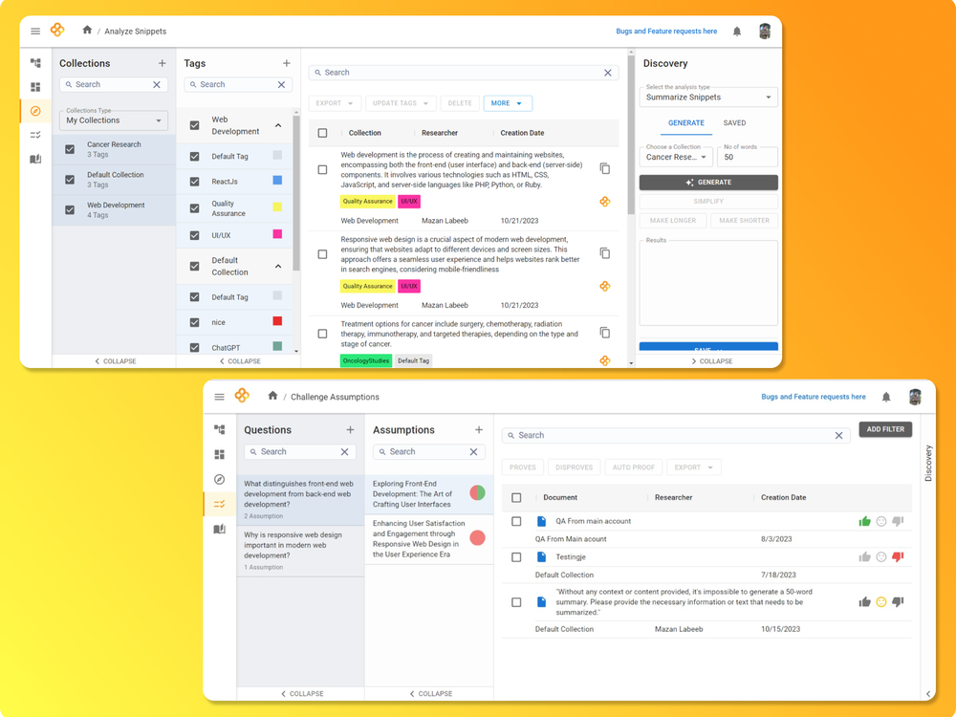Switch to the SAVED tab

(x=734, y=122)
